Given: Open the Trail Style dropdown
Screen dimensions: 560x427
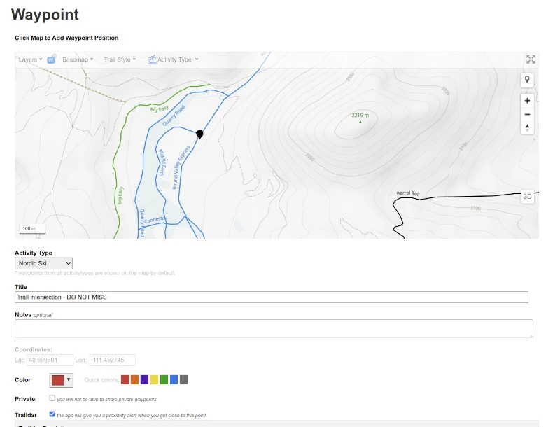Looking at the screenshot, I should point(120,59).
